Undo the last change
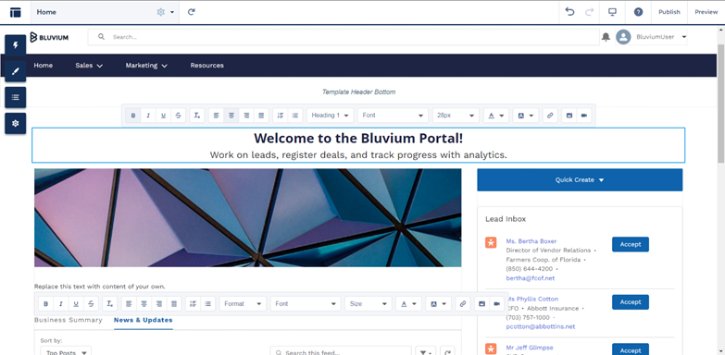Screen dimensions: 725x355 click(x=569, y=12)
